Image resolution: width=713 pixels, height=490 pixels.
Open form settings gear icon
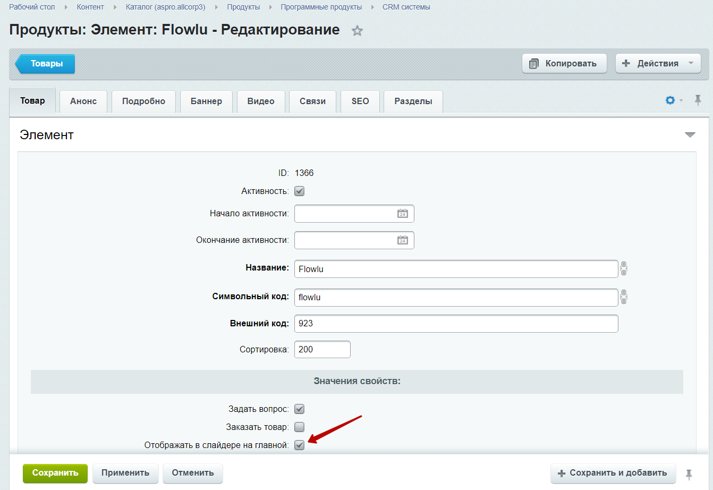point(670,100)
